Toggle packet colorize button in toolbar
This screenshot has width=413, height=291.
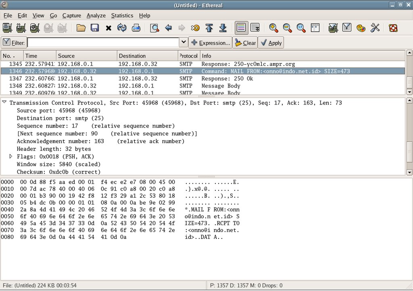point(241,28)
